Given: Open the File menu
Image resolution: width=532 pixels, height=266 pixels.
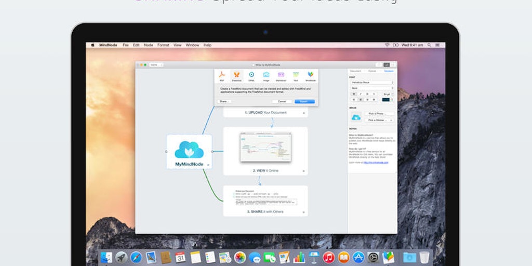Looking at the screenshot, I should [x=126, y=45].
